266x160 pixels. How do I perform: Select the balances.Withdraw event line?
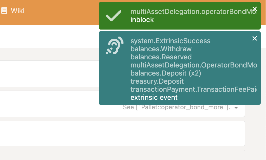(161, 49)
